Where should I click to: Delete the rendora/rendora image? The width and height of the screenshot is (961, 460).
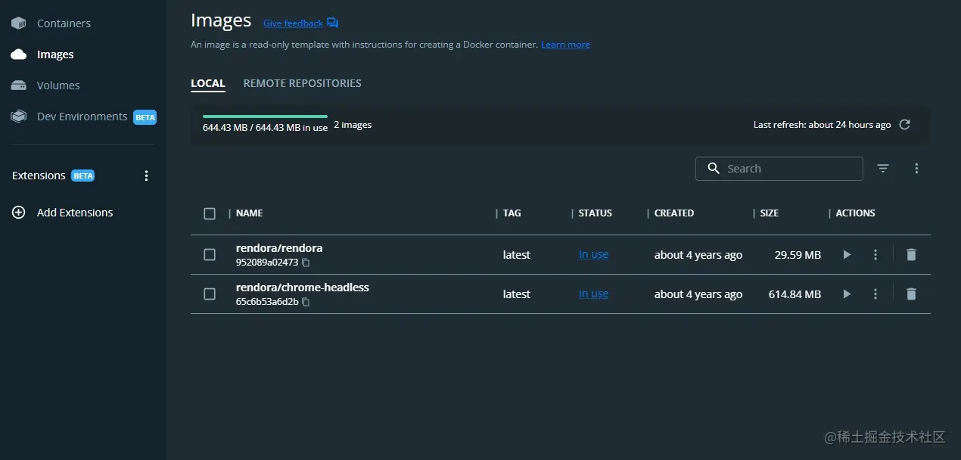click(911, 255)
